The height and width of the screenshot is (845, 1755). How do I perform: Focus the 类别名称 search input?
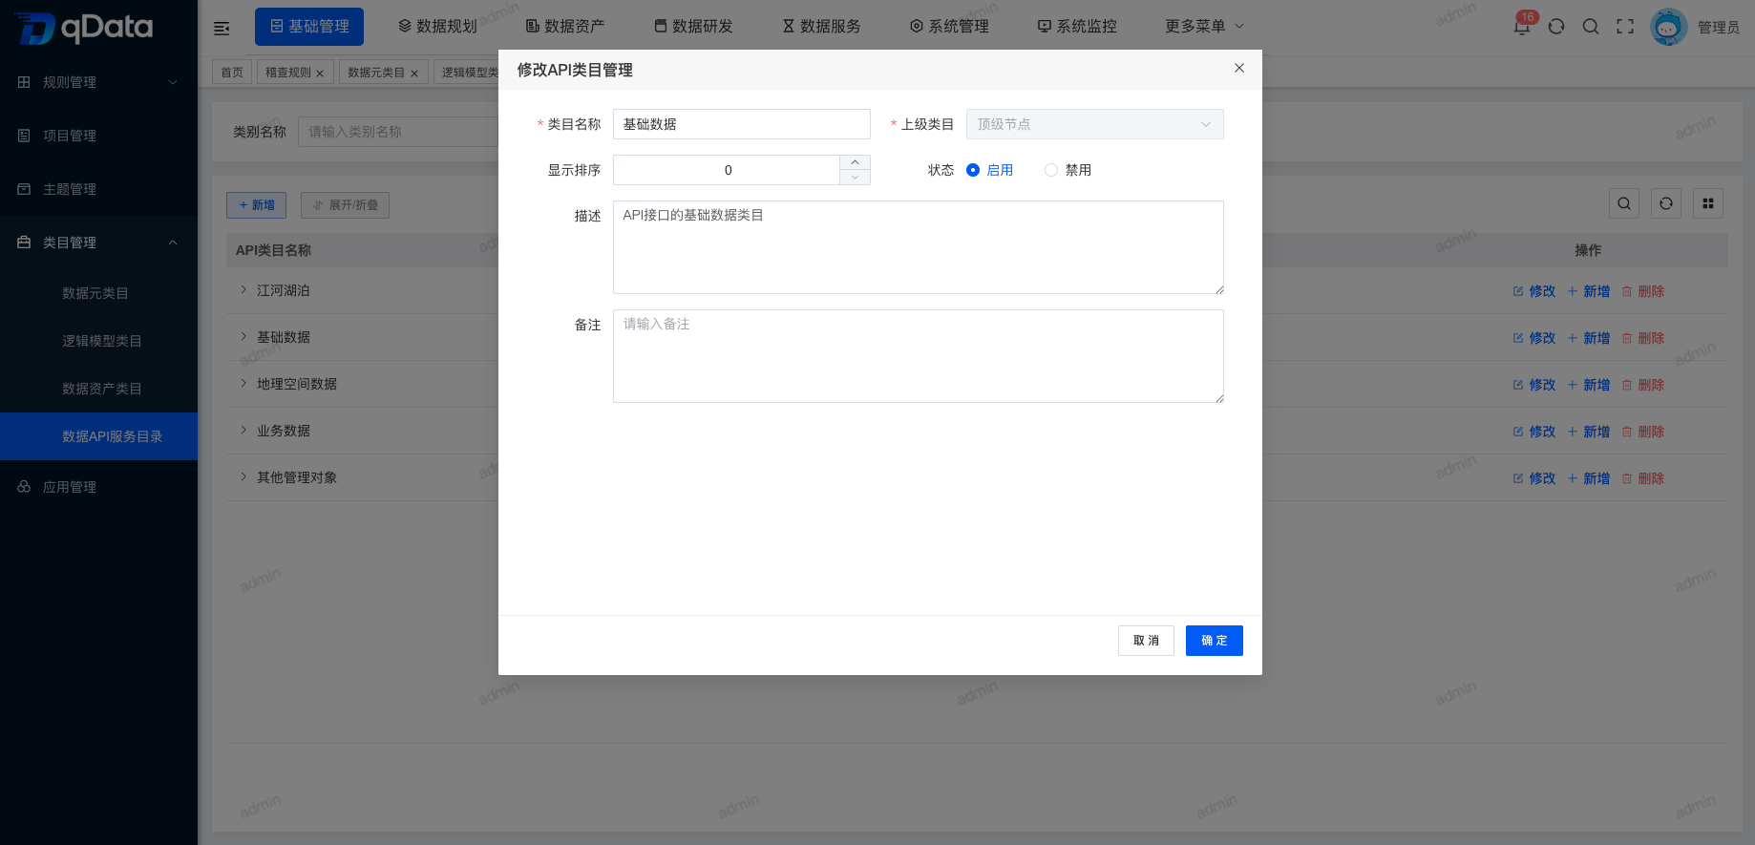tap(399, 132)
